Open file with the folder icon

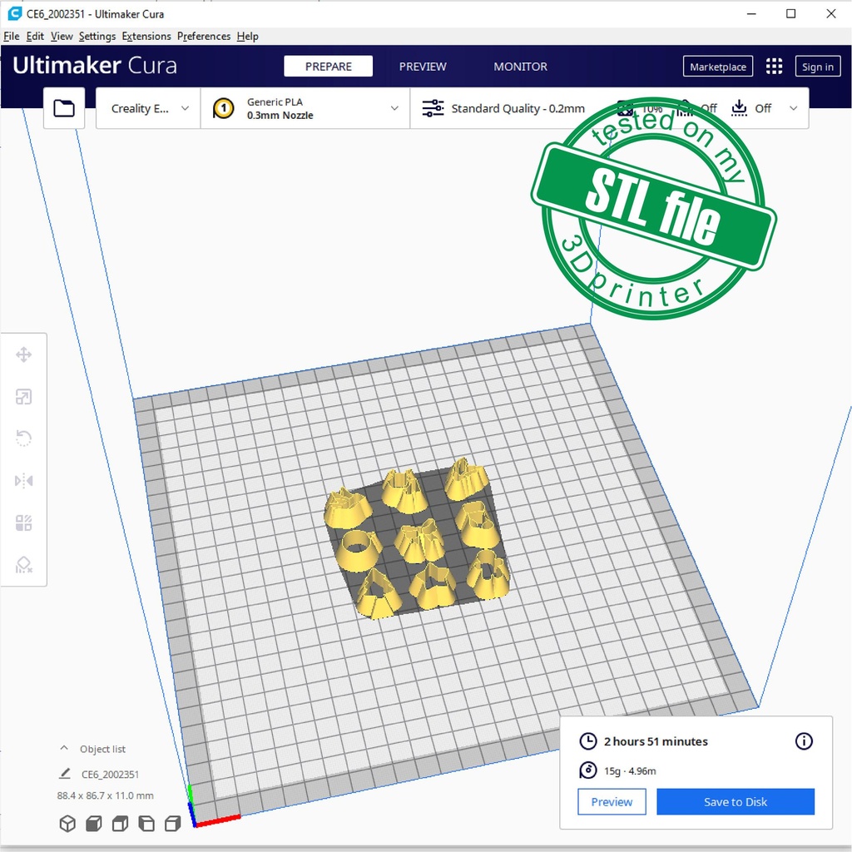pyautogui.click(x=64, y=108)
